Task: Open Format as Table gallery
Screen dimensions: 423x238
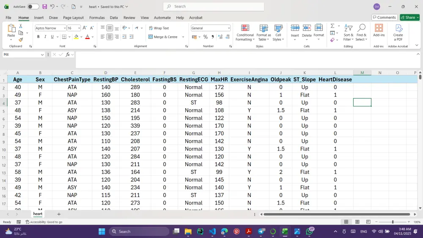Action: (x=264, y=33)
